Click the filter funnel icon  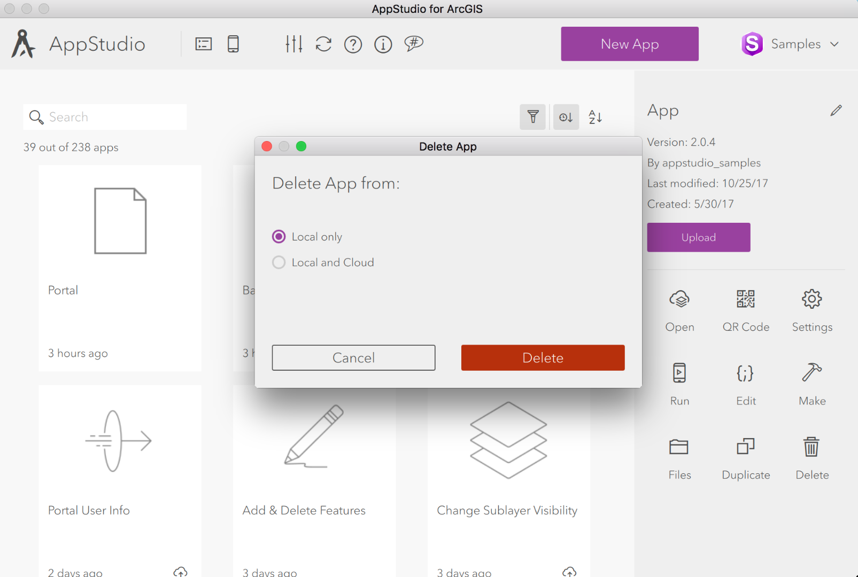pyautogui.click(x=533, y=117)
